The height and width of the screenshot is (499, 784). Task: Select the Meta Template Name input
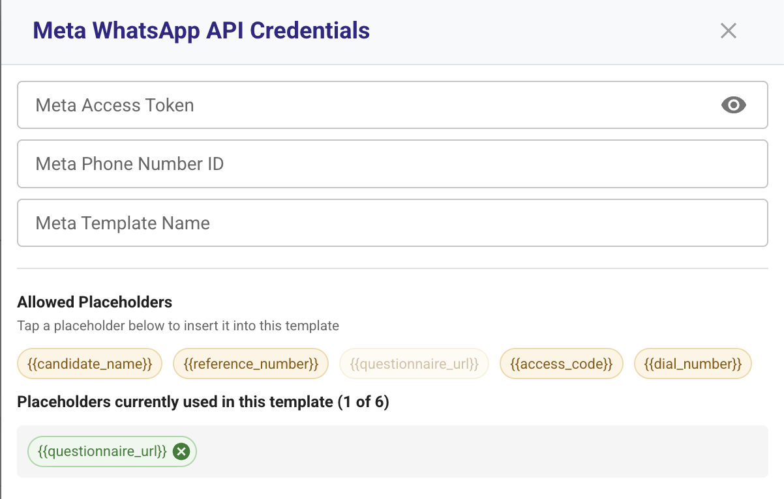coord(392,223)
